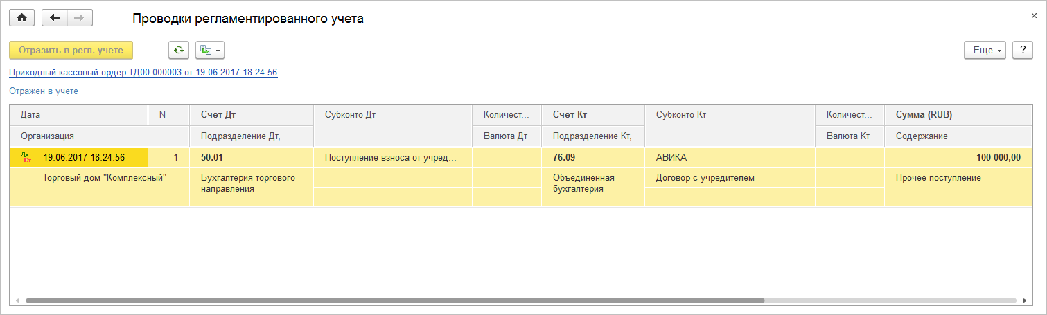Go forward with the right arrow
Screen dimensions: 1047x315
[79, 18]
